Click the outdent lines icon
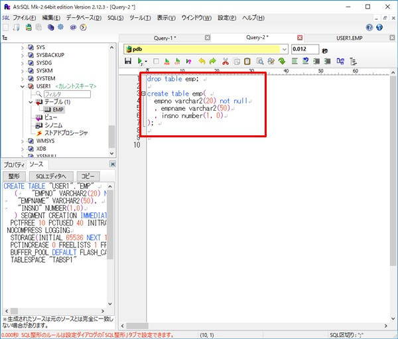This screenshot has height=339, width=398. click(328, 61)
